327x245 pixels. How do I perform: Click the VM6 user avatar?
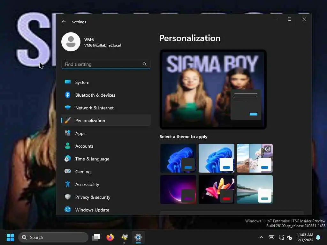tap(71, 42)
